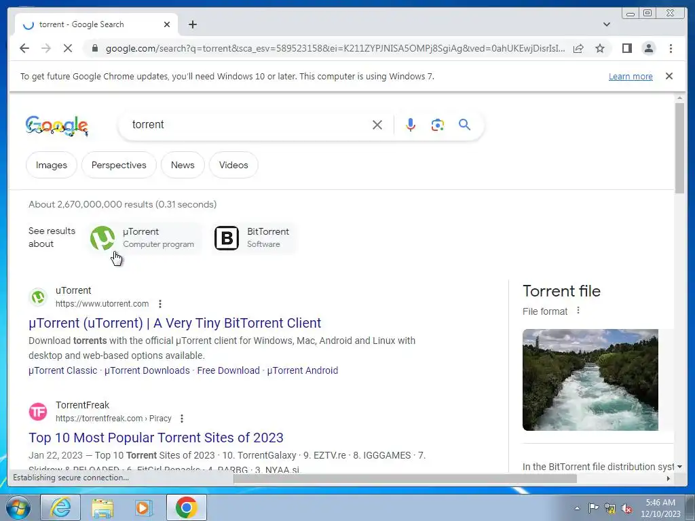The width and height of the screenshot is (695, 521).
Task: Click the horizontal scrollbar right arrow
Action: (669, 478)
